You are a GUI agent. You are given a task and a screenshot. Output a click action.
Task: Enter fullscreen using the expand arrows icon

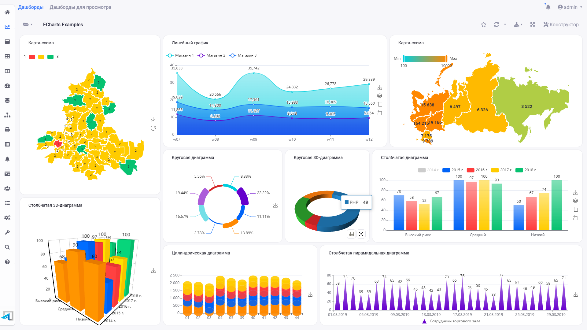533,24
